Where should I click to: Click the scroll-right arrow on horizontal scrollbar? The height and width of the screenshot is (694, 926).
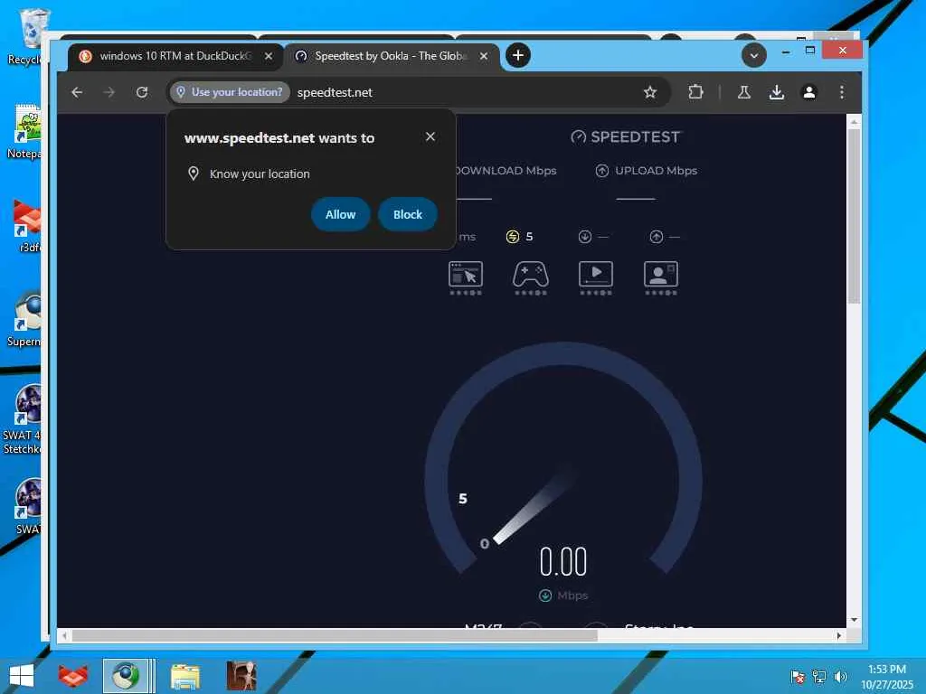point(838,635)
